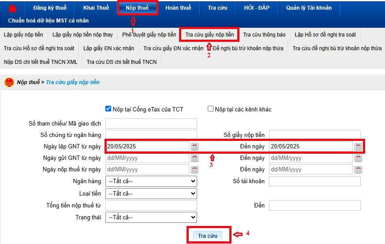This screenshot has width=385, height=244.
Task: Click the emblem icon beside Nộp thuế breadcrumb
Action: pyautogui.click(x=9, y=82)
